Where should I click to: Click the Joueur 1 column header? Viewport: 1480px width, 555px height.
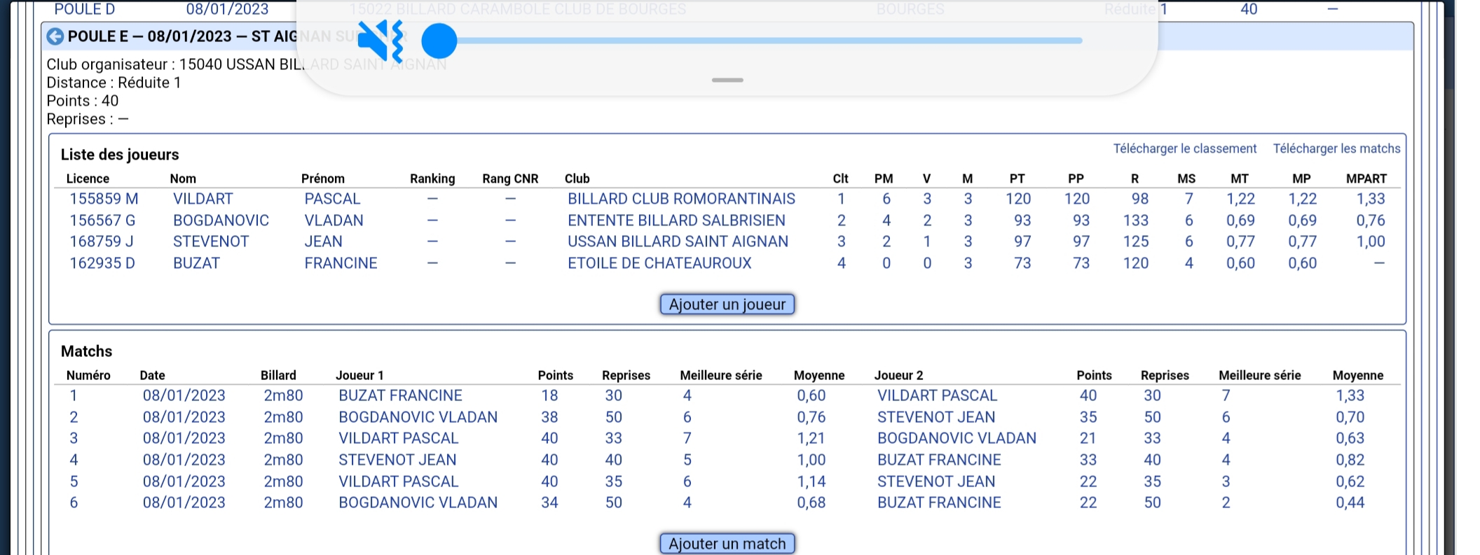[359, 375]
